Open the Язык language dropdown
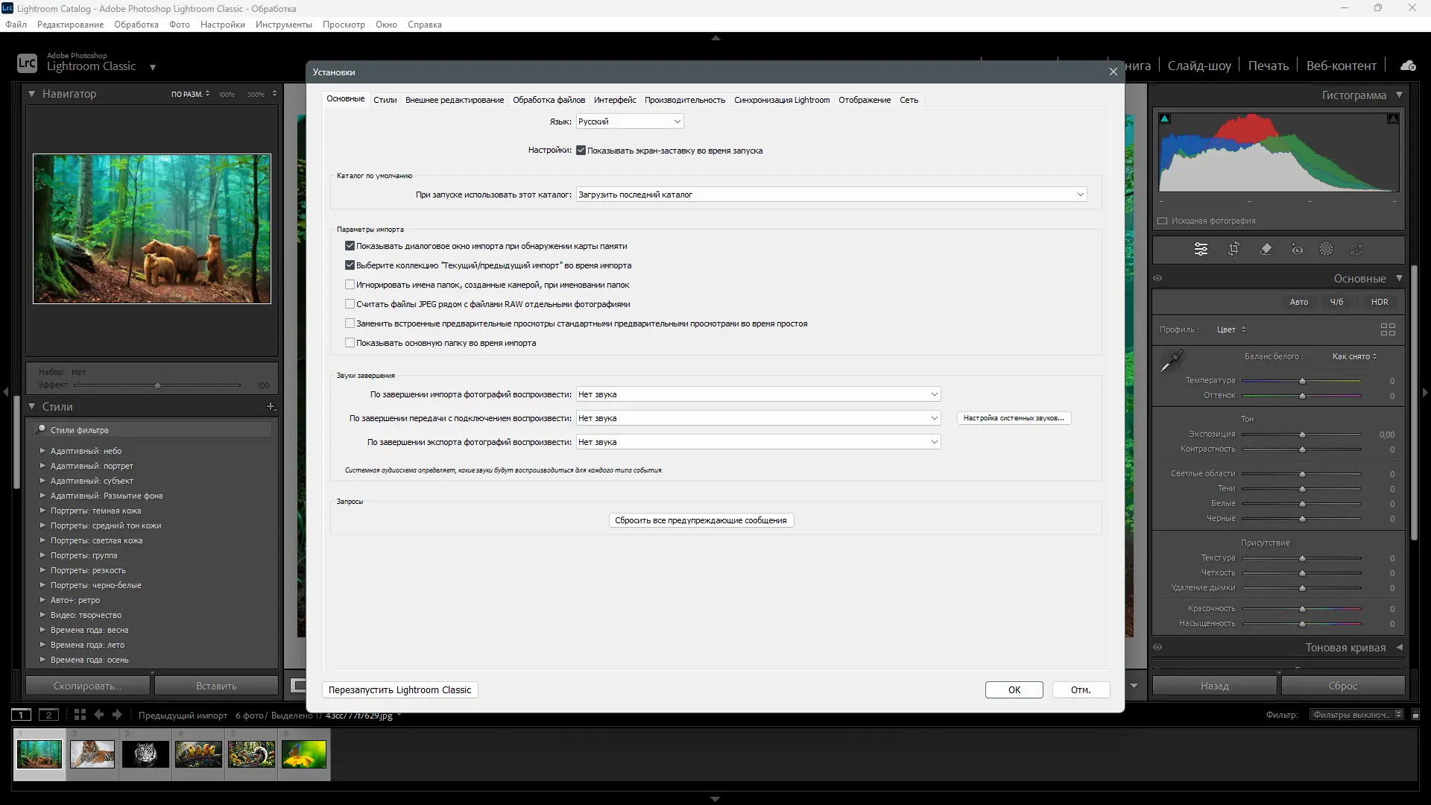 click(630, 121)
